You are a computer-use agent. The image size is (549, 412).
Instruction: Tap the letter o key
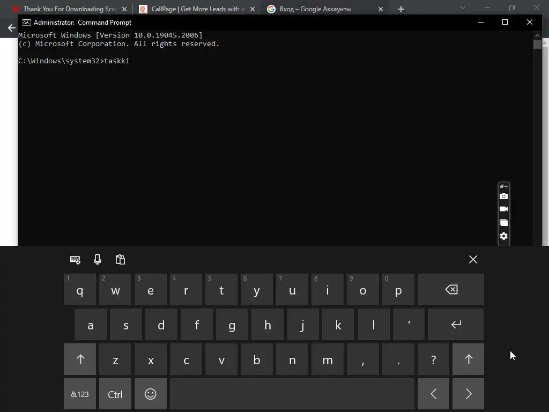tap(363, 289)
